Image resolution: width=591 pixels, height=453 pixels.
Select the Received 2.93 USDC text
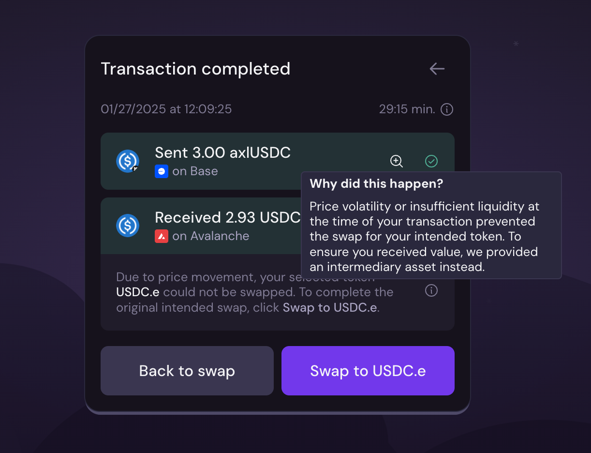point(227,218)
